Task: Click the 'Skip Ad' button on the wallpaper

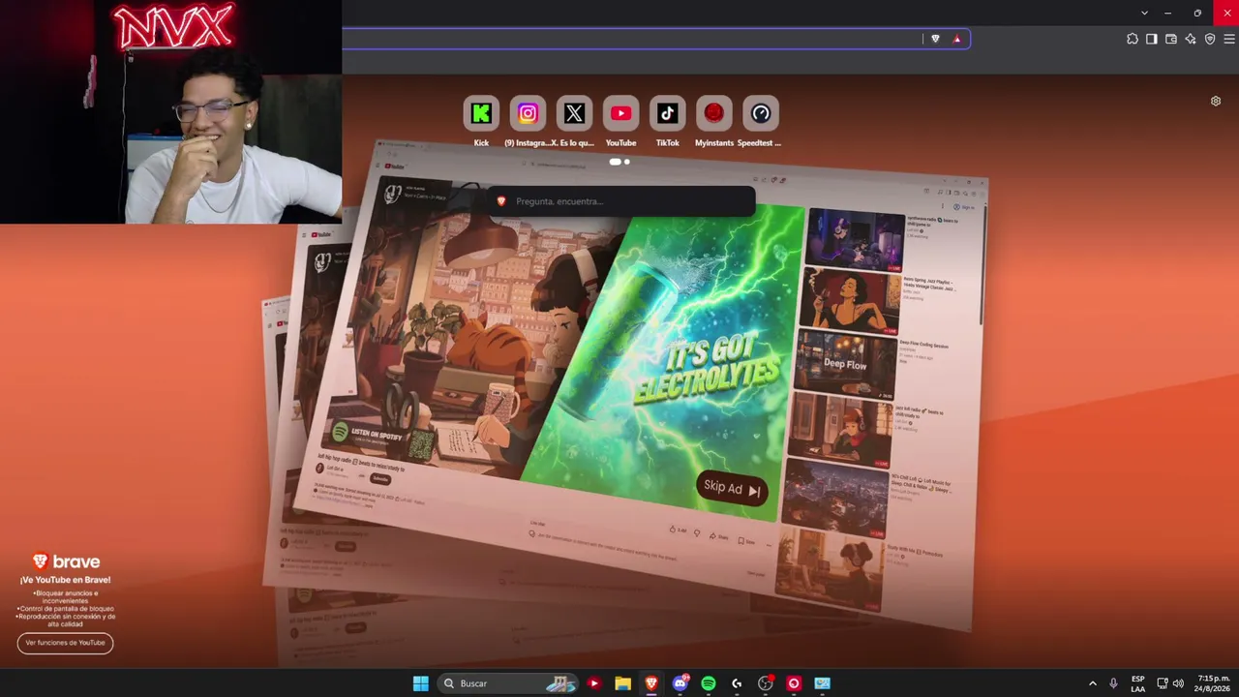Action: 732,488
